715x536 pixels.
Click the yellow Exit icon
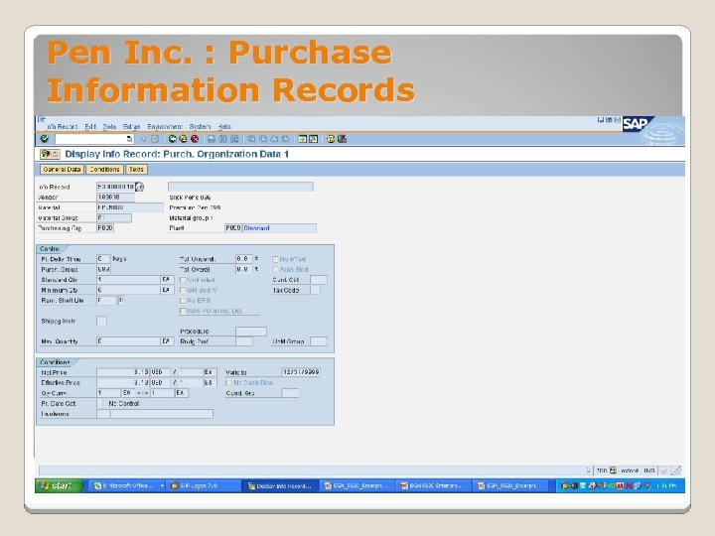pyautogui.click(x=184, y=139)
